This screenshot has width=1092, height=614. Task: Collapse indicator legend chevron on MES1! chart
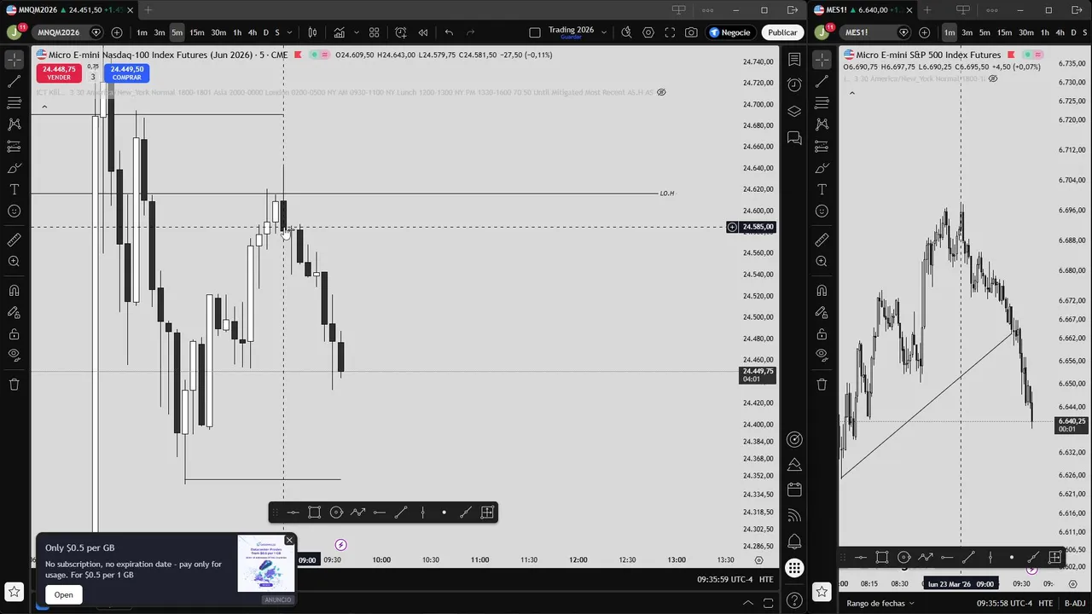[x=851, y=93]
